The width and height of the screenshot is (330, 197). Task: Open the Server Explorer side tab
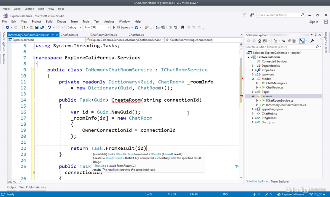(4, 41)
